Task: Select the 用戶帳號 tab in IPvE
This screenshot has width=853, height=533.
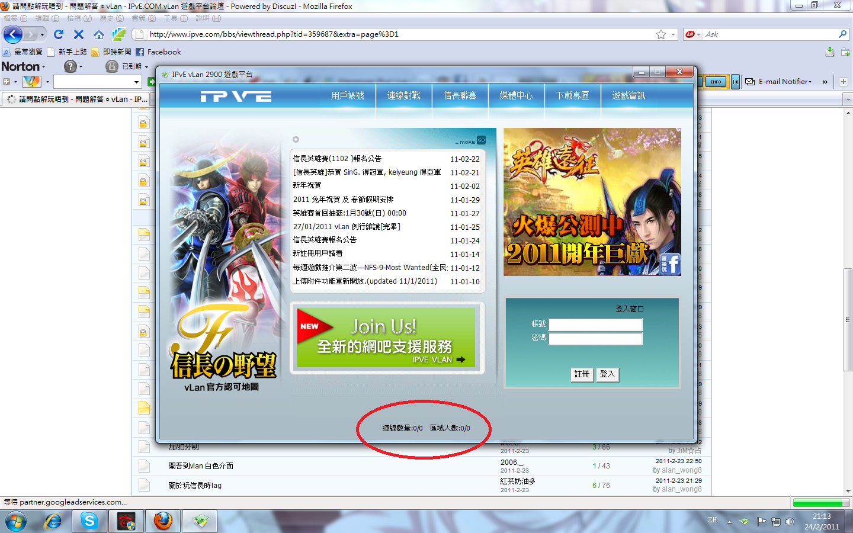Action: tap(348, 95)
